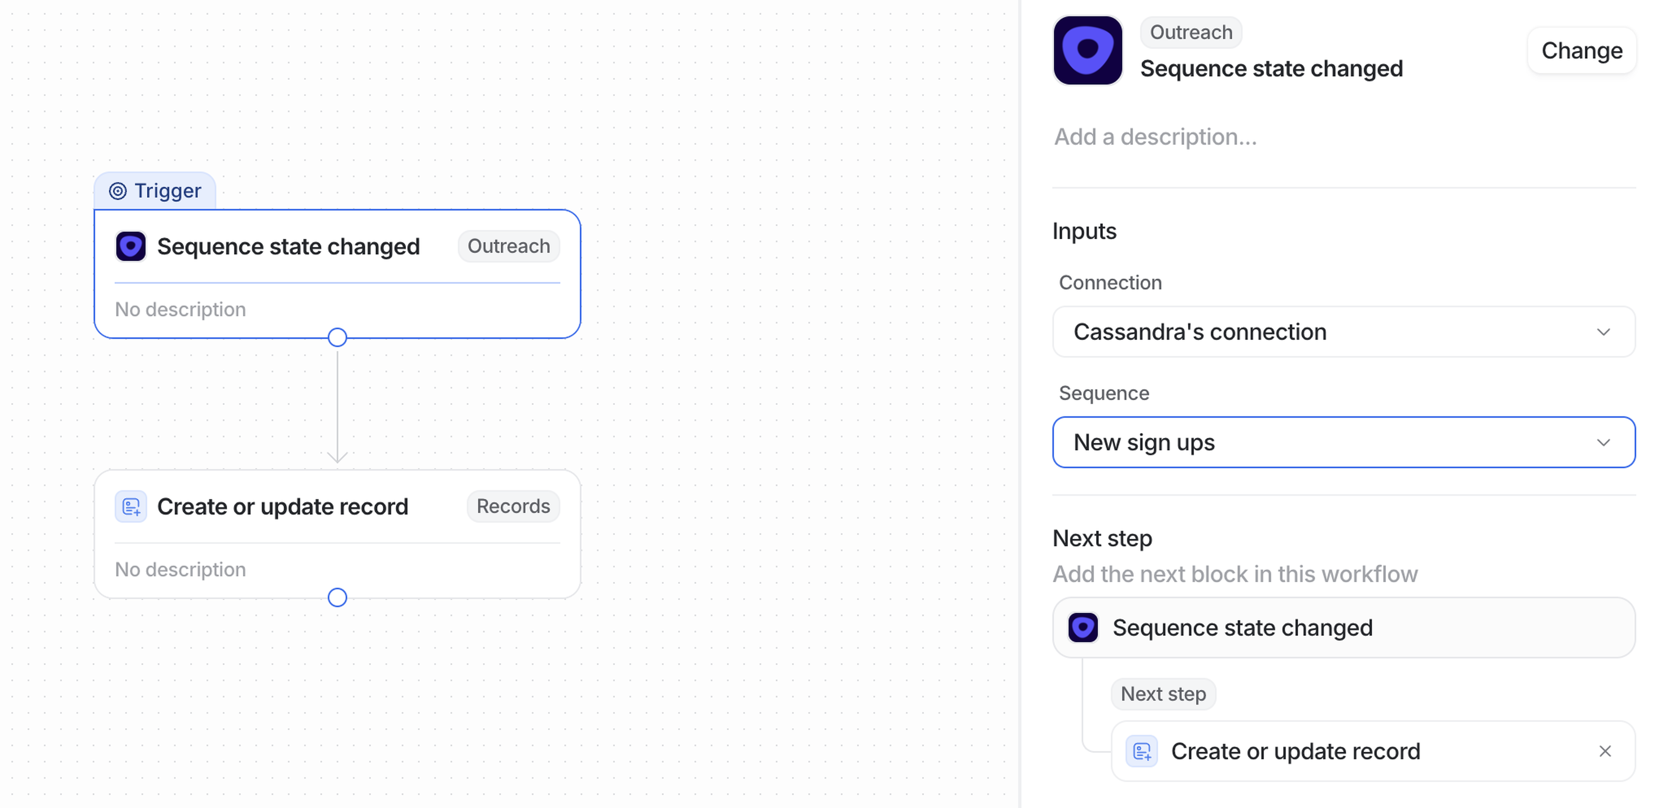
Task: Click the Trigger tab label
Action: pos(167,190)
